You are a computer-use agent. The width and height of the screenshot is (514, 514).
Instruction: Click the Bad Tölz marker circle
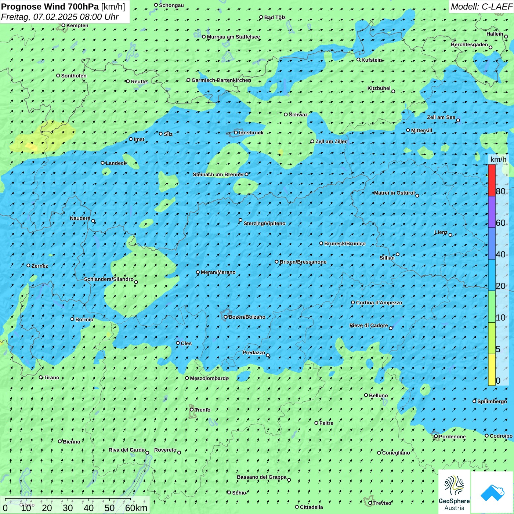point(261,17)
